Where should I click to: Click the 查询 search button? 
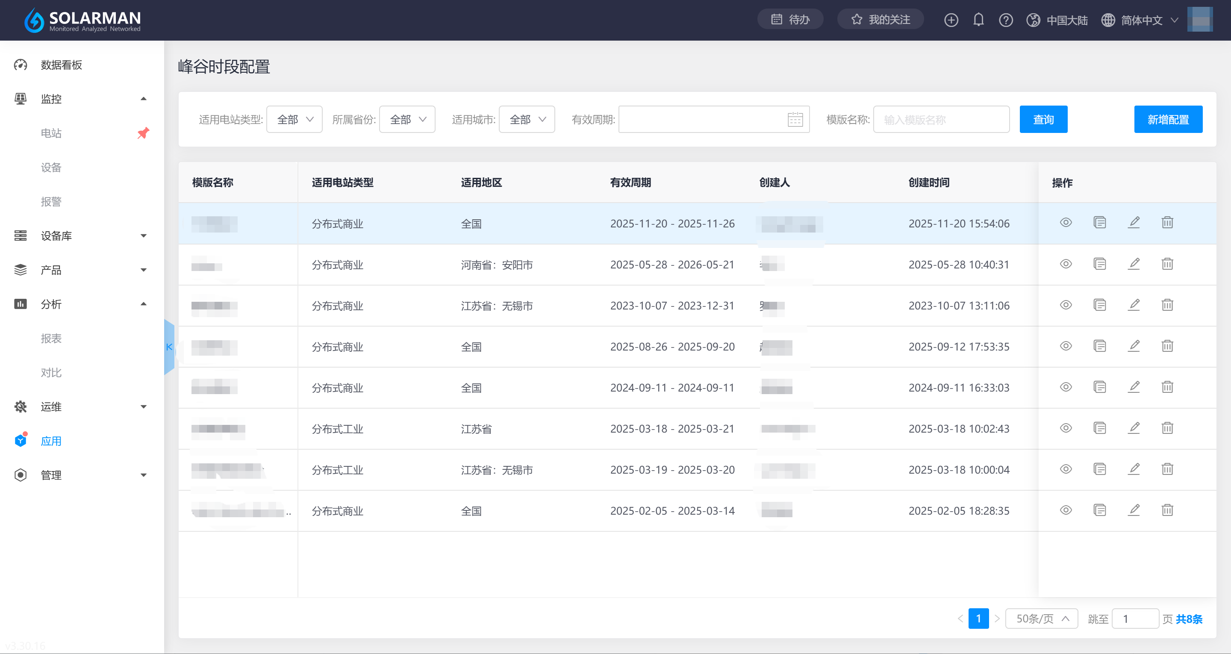(1043, 120)
